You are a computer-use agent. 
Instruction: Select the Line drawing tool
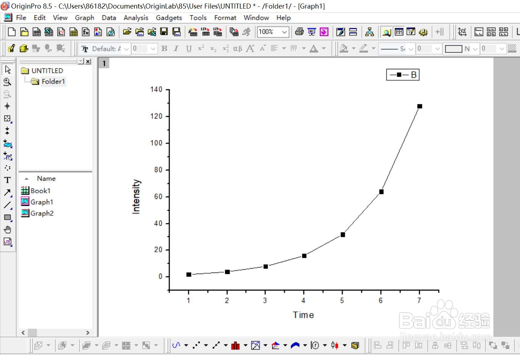pos(7,205)
